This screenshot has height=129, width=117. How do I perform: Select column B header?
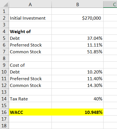point(77,4)
